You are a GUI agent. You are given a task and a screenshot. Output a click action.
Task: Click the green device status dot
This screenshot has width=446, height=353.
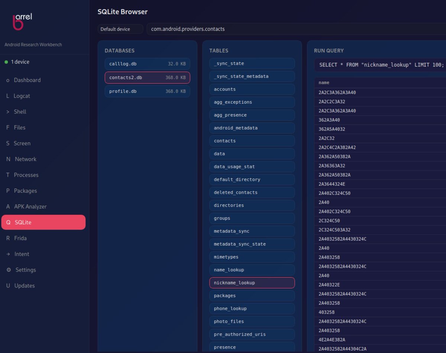pyautogui.click(x=6, y=62)
